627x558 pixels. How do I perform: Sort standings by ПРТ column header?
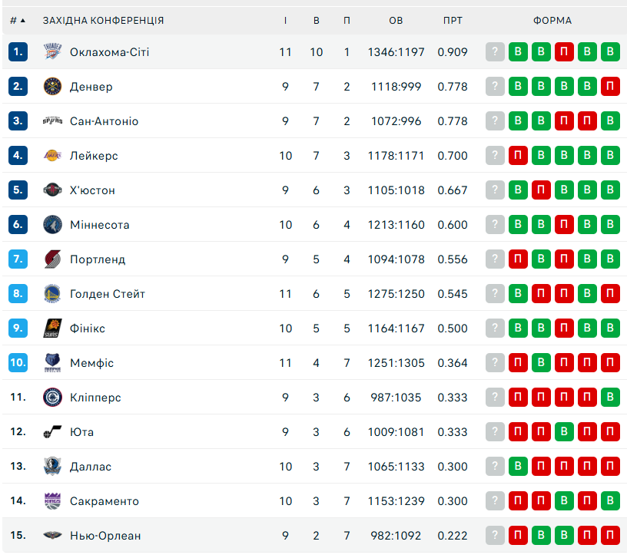coord(453,21)
